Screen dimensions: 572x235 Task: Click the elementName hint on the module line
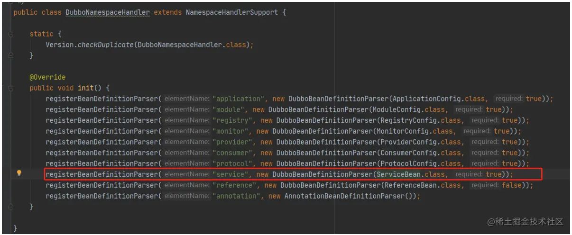pyautogui.click(x=187, y=109)
